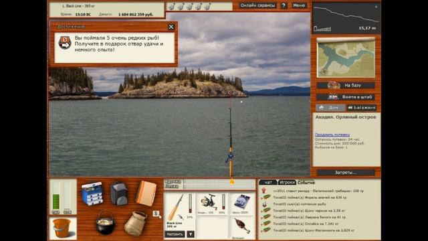This screenshot has height=241, width=428.
Task: Click the Black Line 395 кг header text
Action: pyautogui.click(x=78, y=6)
